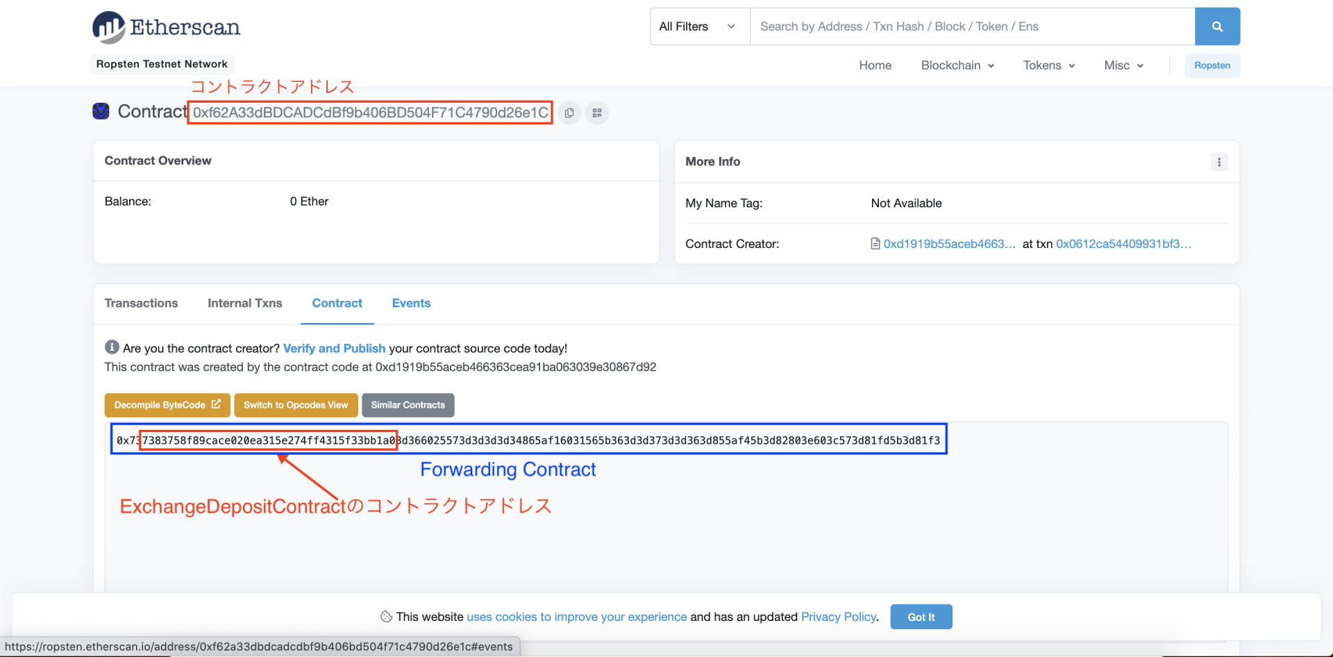Switch to the Transactions tab
Screen dimensions: 1333x657
pos(141,303)
